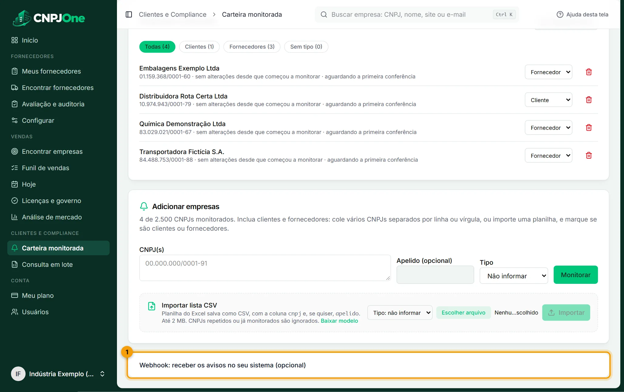Expand the Webhook optional section
624x392 pixels.
point(368,365)
